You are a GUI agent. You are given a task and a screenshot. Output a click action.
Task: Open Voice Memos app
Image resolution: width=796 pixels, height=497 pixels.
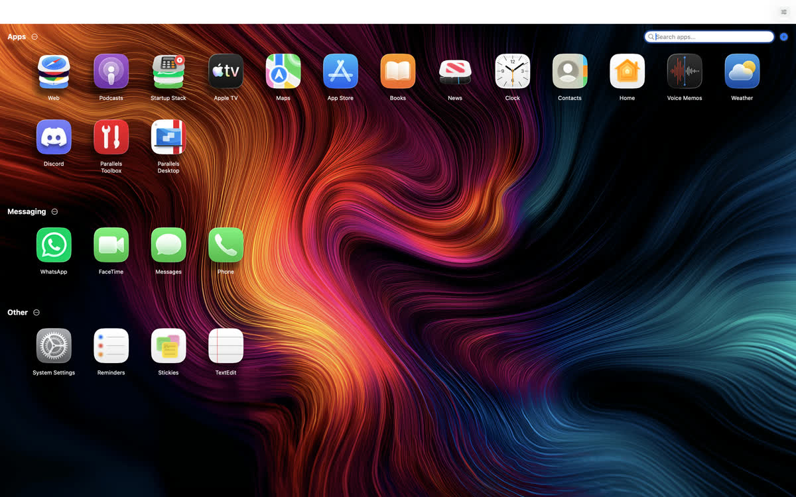pos(684,72)
